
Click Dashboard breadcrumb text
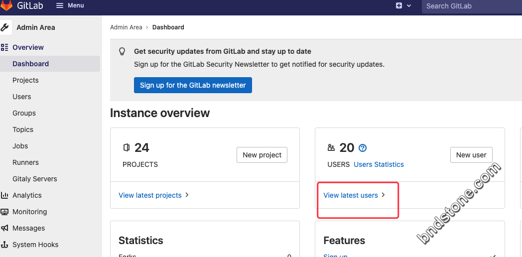click(168, 27)
